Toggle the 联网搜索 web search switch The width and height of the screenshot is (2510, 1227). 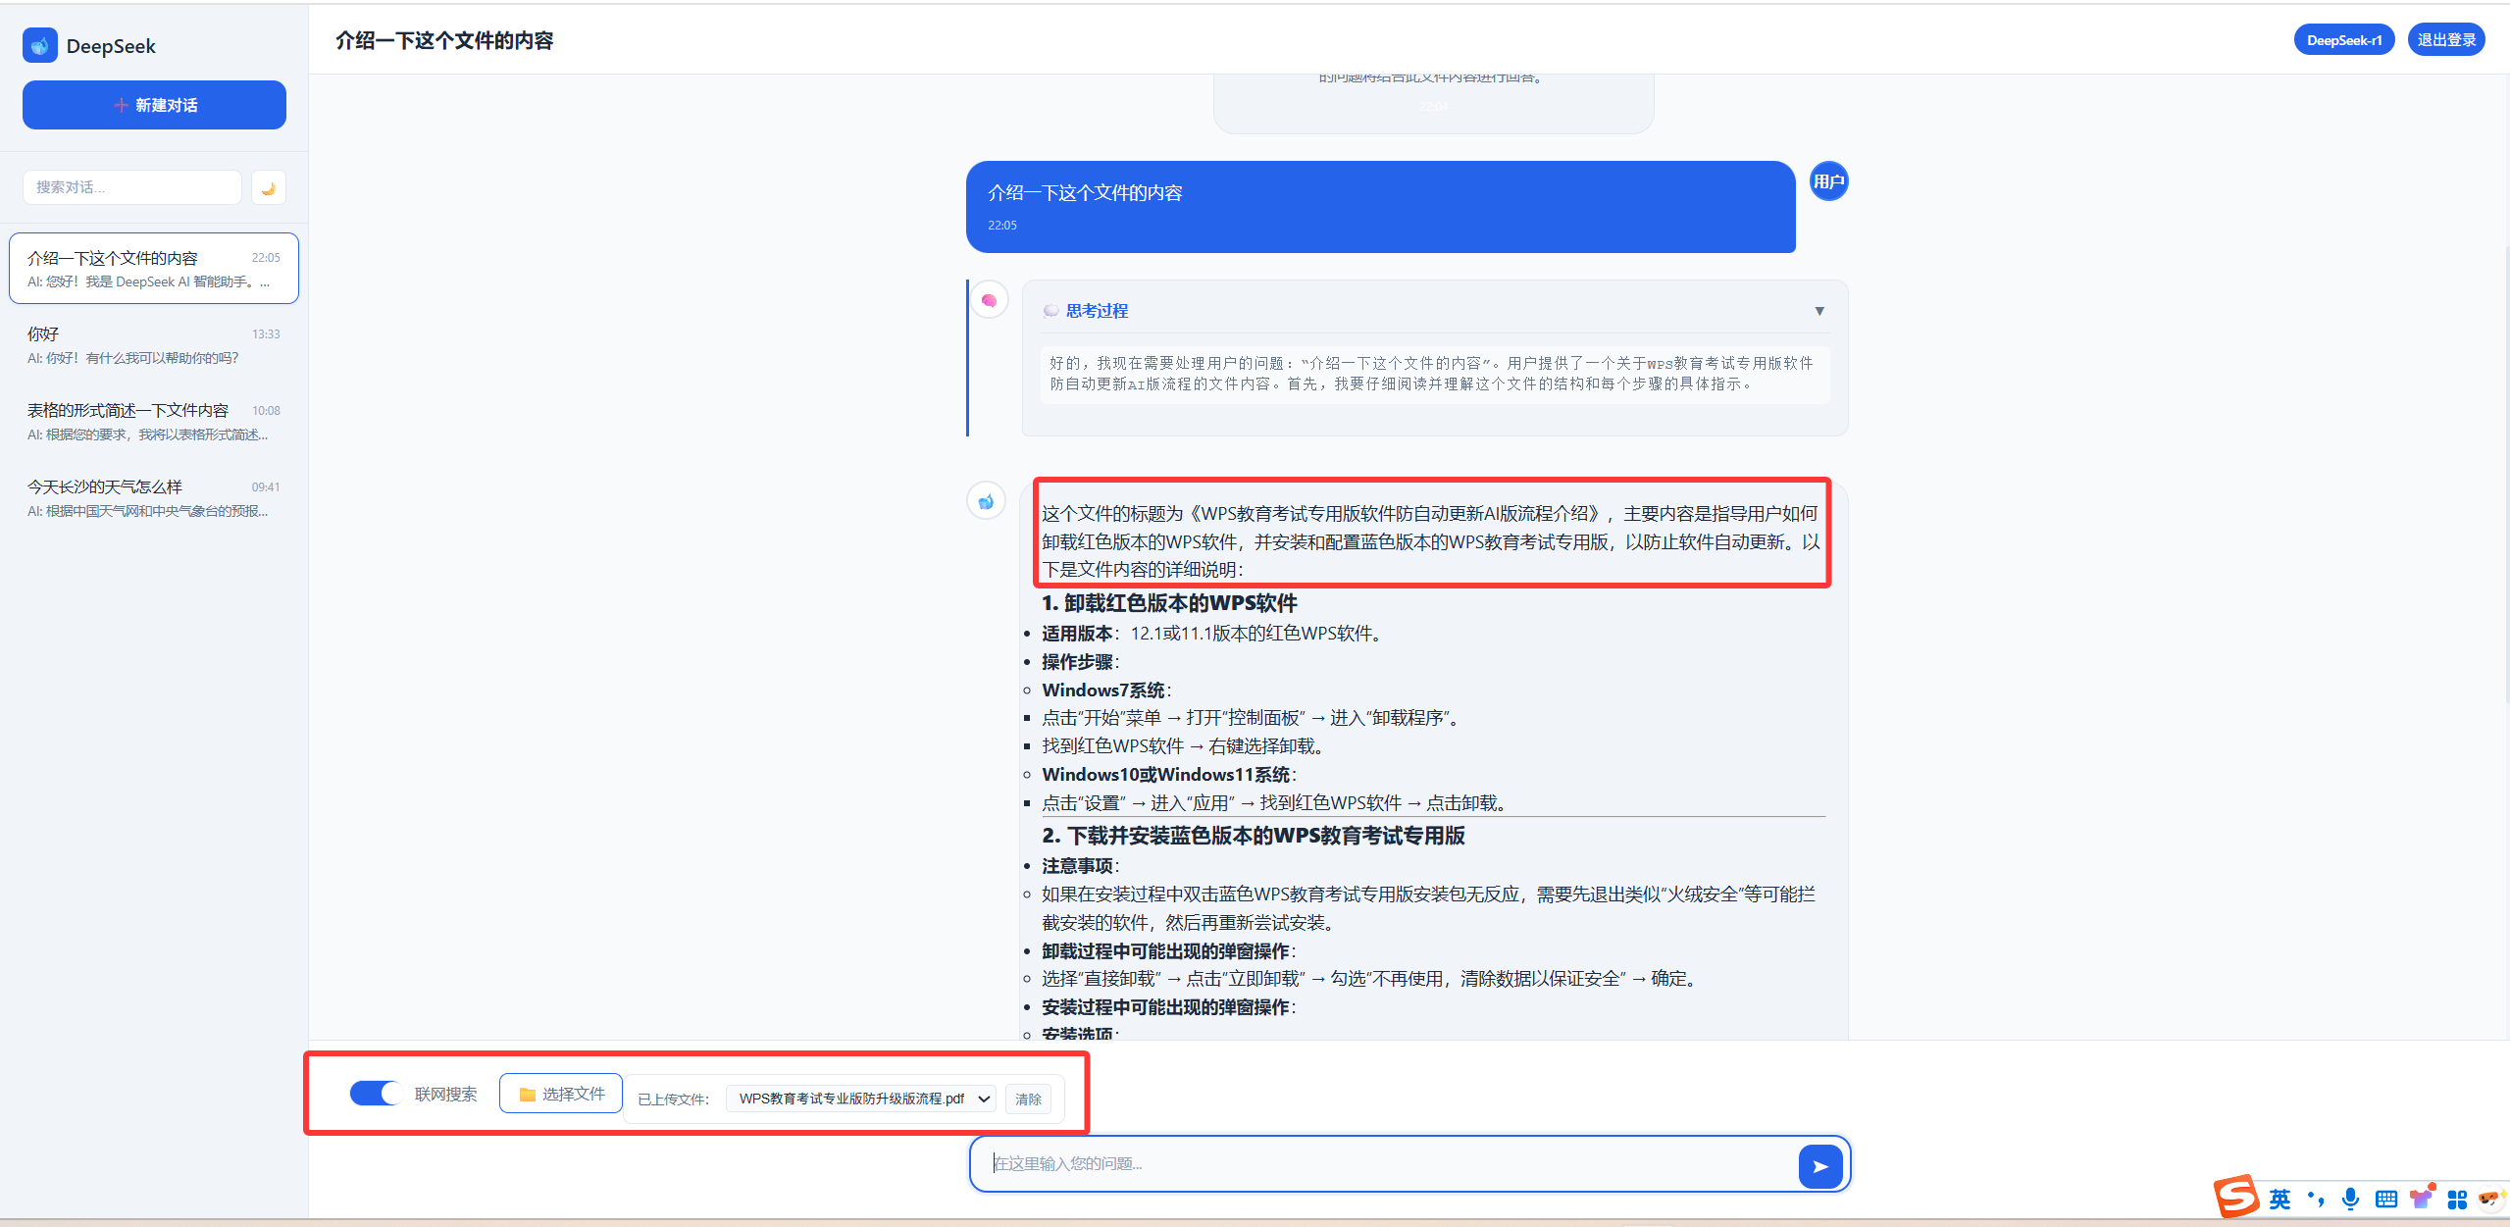point(376,1094)
